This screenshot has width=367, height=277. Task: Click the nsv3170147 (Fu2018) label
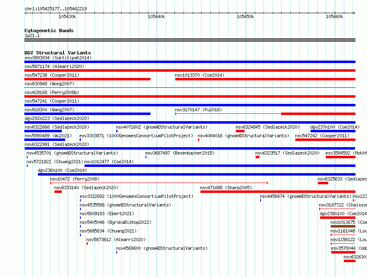[x=198, y=110]
